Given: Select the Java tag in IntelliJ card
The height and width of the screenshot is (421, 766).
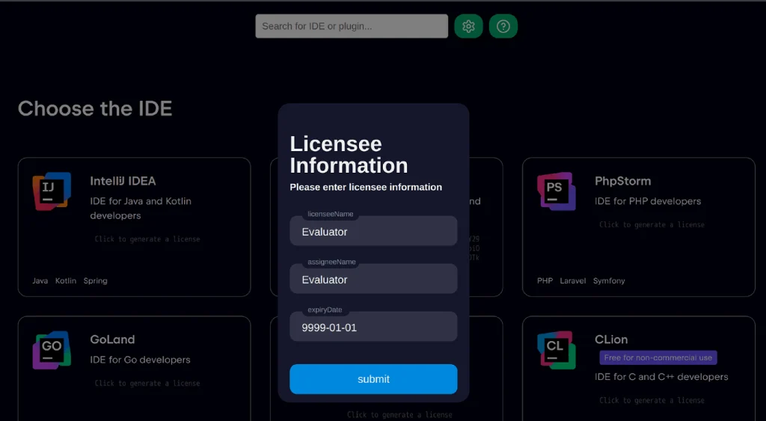Looking at the screenshot, I should 40,281.
